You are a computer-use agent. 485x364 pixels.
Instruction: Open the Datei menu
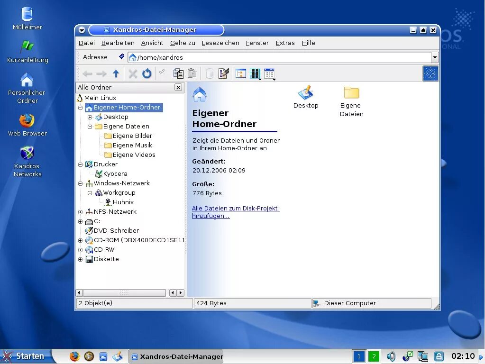click(87, 43)
